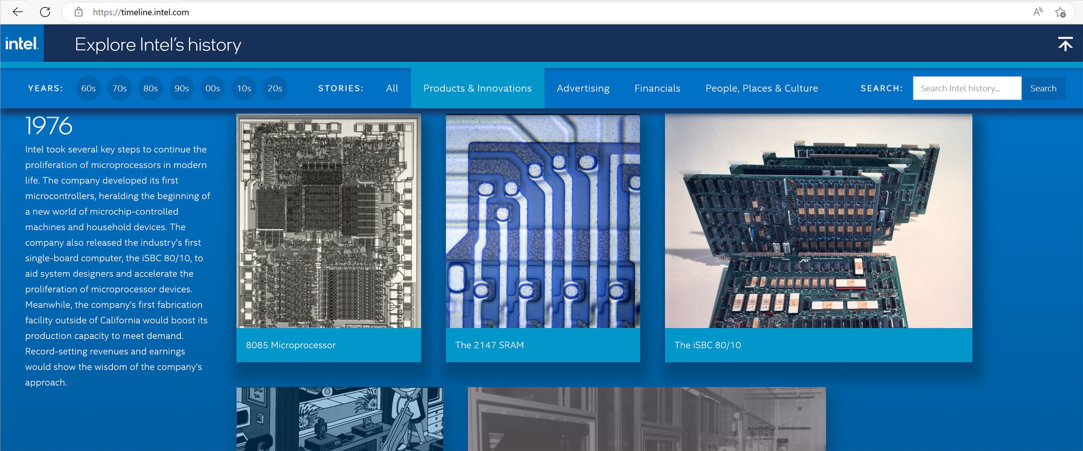Toggle the 60s decade filter

[88, 88]
